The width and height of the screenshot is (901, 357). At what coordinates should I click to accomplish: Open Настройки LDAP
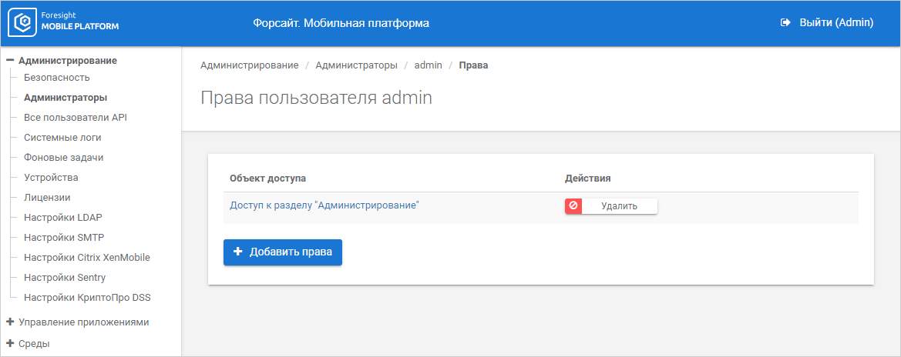click(x=58, y=218)
